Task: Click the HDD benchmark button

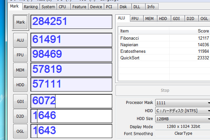Action: [x=20, y=85]
